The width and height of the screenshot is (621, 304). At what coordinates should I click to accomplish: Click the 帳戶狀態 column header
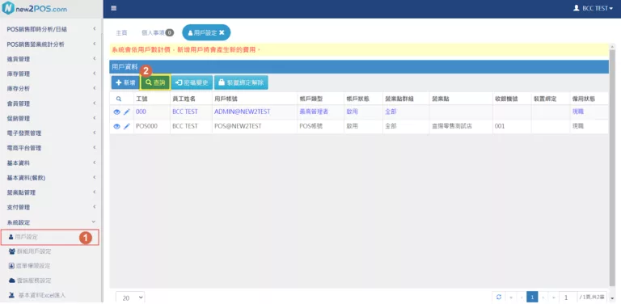click(x=357, y=99)
